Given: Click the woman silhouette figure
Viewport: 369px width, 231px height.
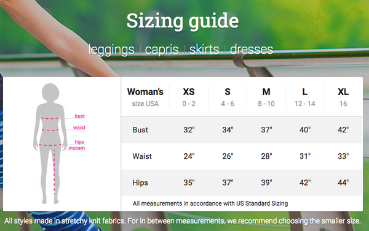Looking at the screenshot, I should pyautogui.click(x=50, y=143).
